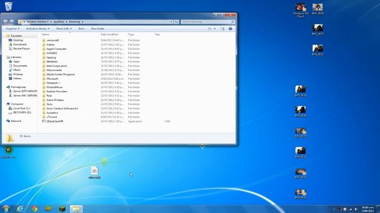Open the Music library
Image resolution: width=380 pixels, height=213 pixels.
pos(17,70)
